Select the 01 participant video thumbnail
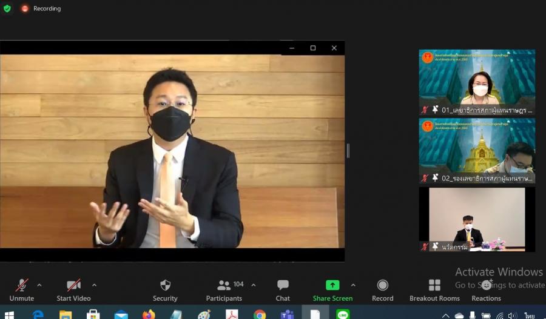 (x=477, y=82)
